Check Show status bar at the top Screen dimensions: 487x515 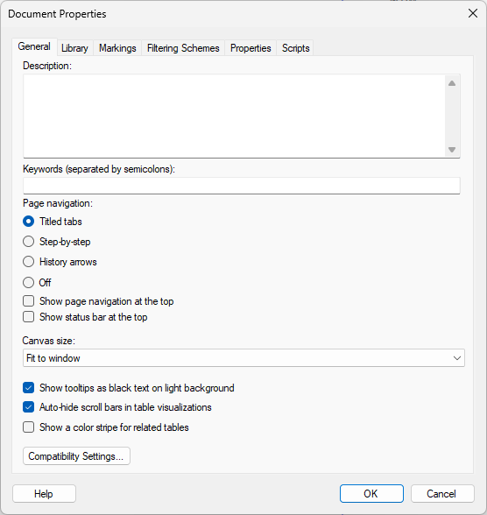click(x=29, y=317)
